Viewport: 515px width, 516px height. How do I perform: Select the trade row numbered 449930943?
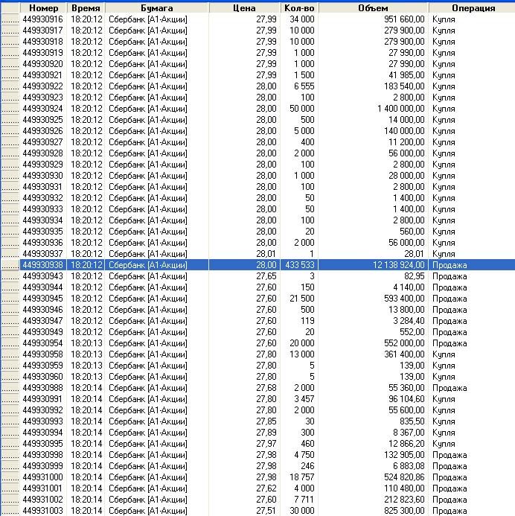click(x=42, y=276)
